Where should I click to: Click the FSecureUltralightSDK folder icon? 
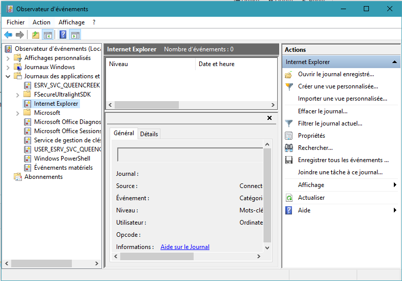click(27, 94)
